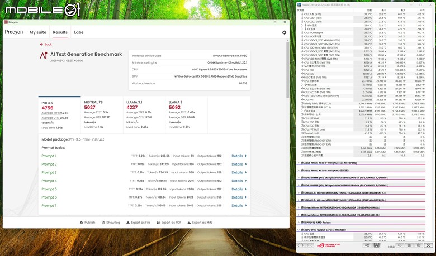
Task: Select the Results tab
Action: point(60,32)
